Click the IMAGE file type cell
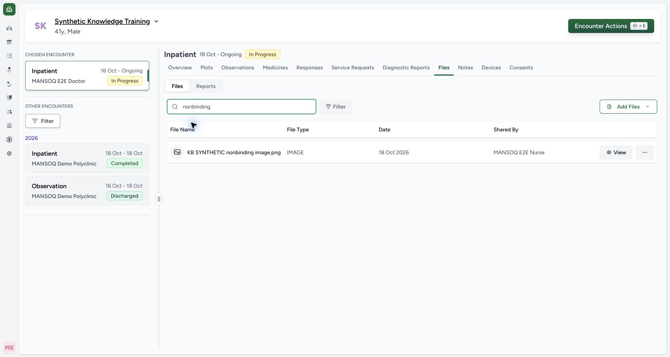670x357 pixels. [x=295, y=152]
